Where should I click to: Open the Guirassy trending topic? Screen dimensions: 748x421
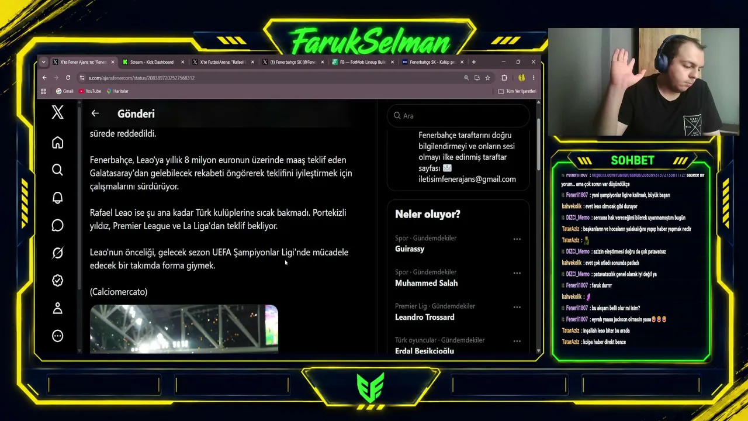coord(410,249)
